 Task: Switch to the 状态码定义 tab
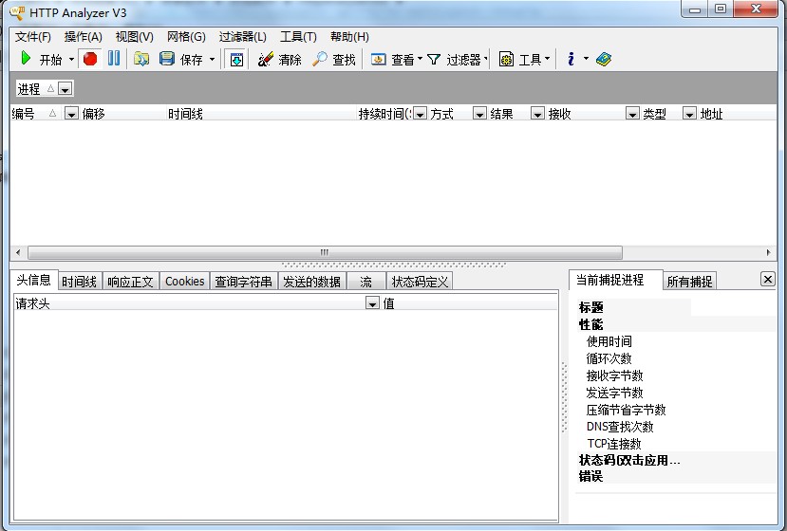(x=420, y=282)
